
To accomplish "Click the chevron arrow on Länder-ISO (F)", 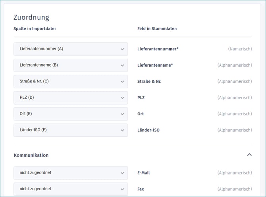I will 122,130.
